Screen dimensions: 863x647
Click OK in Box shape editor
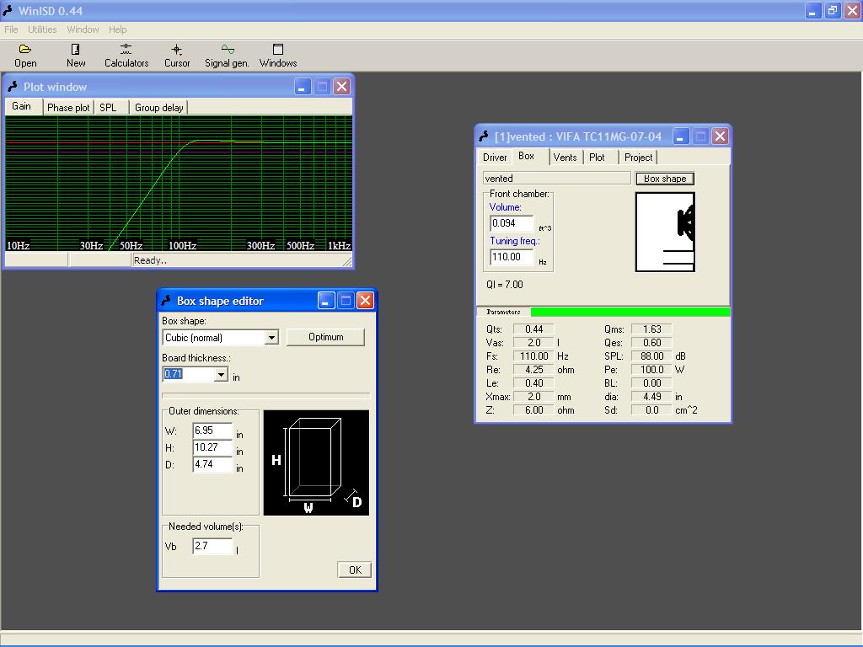pos(354,569)
